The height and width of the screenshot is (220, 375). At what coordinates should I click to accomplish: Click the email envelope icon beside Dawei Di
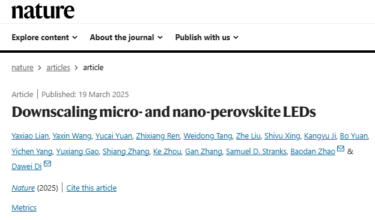point(47,164)
